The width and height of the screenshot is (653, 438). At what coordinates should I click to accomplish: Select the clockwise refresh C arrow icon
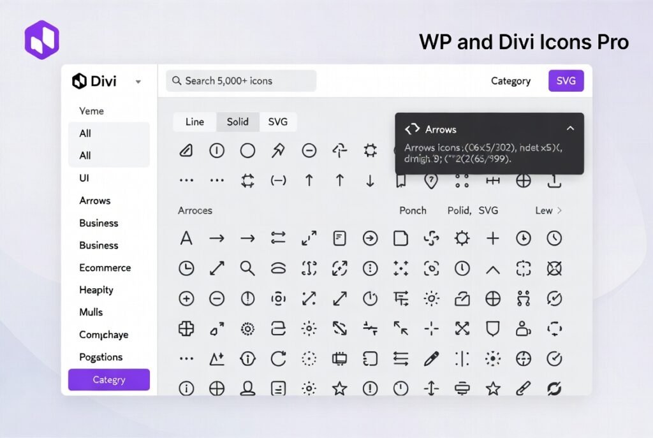(x=278, y=358)
